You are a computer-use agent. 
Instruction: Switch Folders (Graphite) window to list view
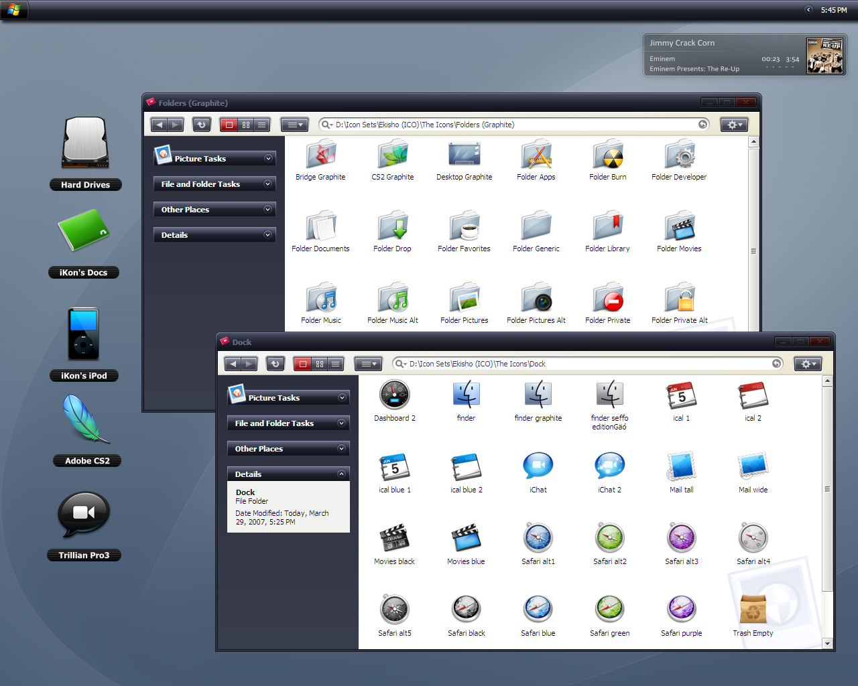click(x=262, y=125)
